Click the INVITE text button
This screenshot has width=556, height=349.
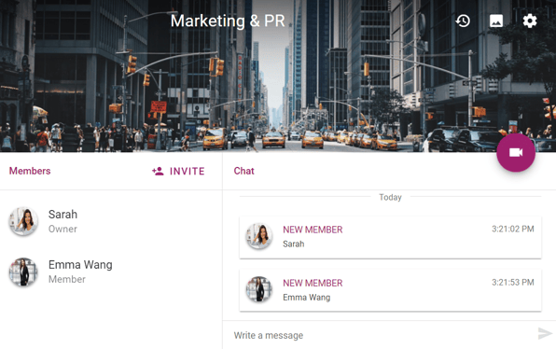point(188,172)
